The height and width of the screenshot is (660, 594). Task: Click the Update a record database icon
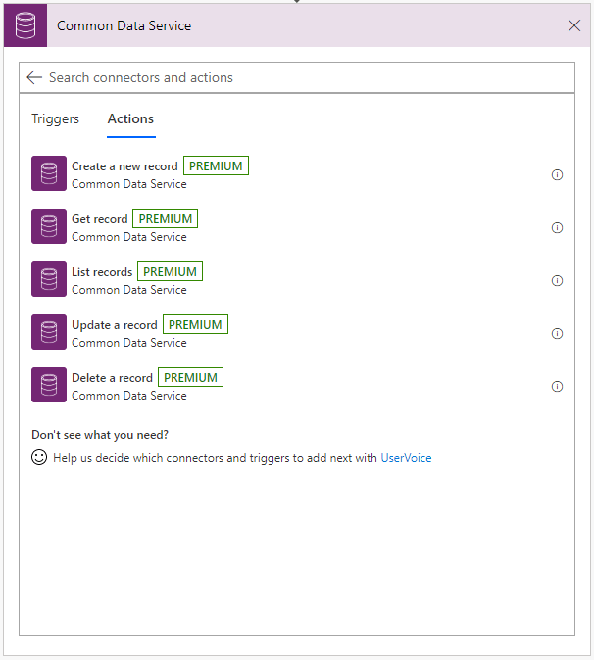point(49,332)
